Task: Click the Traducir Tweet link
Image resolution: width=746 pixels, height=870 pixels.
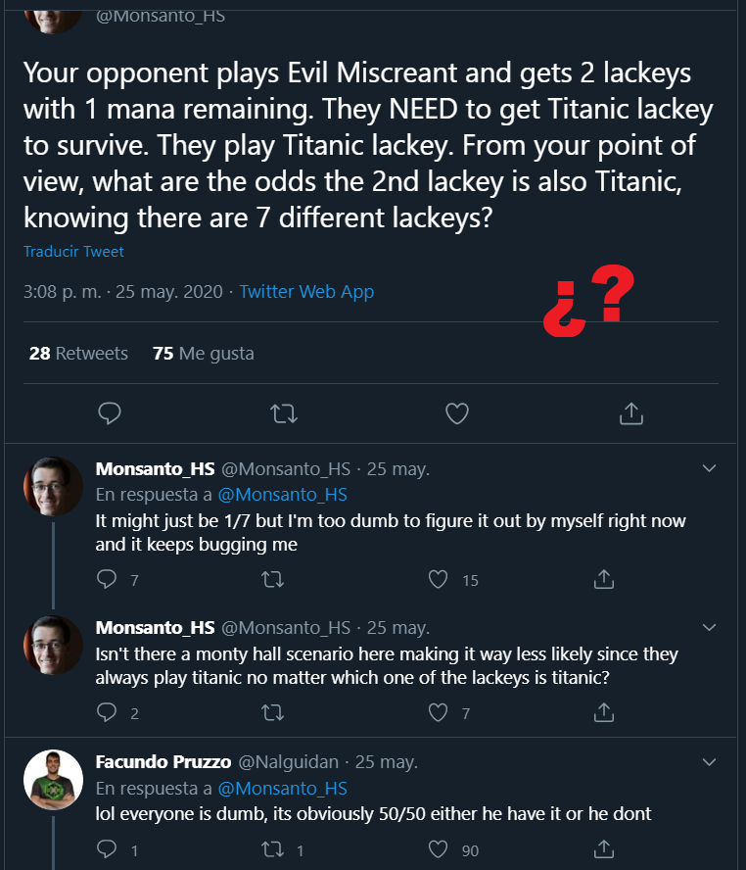Action: 73,252
